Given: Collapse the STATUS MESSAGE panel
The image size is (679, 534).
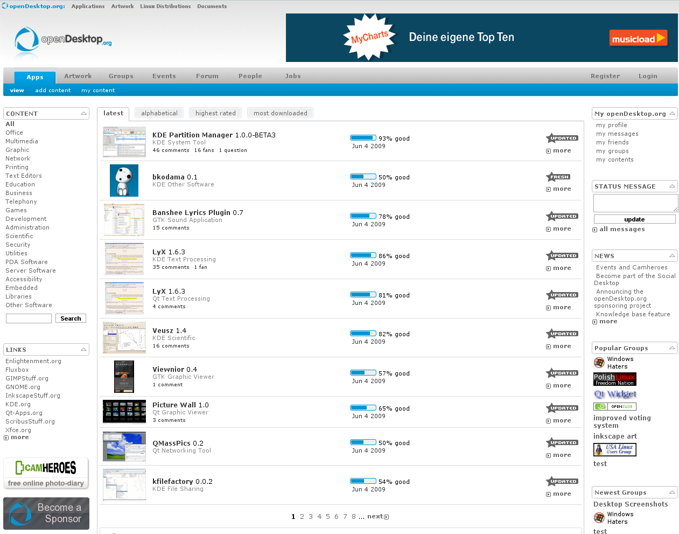Looking at the screenshot, I should coord(672,186).
